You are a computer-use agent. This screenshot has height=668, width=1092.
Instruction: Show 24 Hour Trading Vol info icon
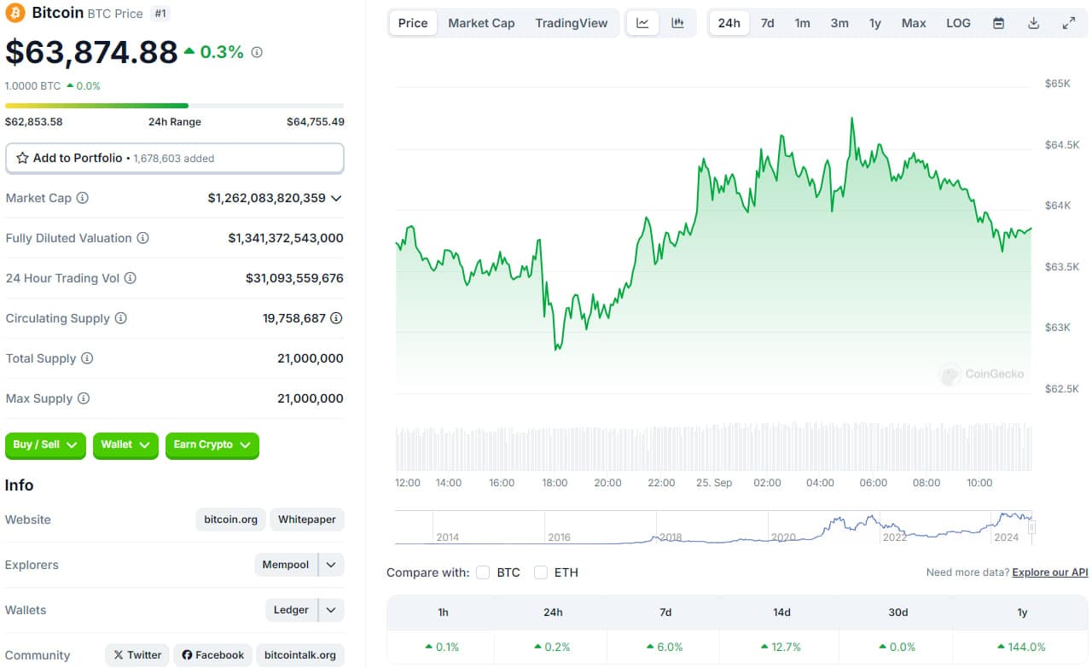130,278
